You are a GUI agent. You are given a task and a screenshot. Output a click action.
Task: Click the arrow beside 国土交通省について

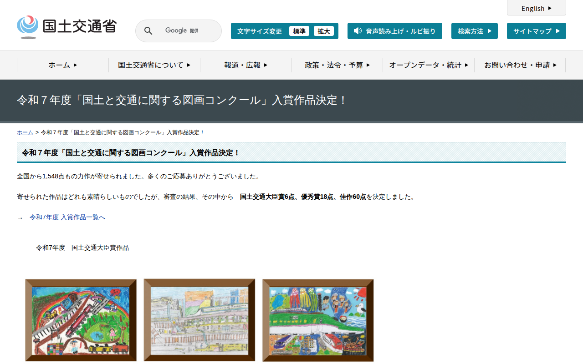189,65
